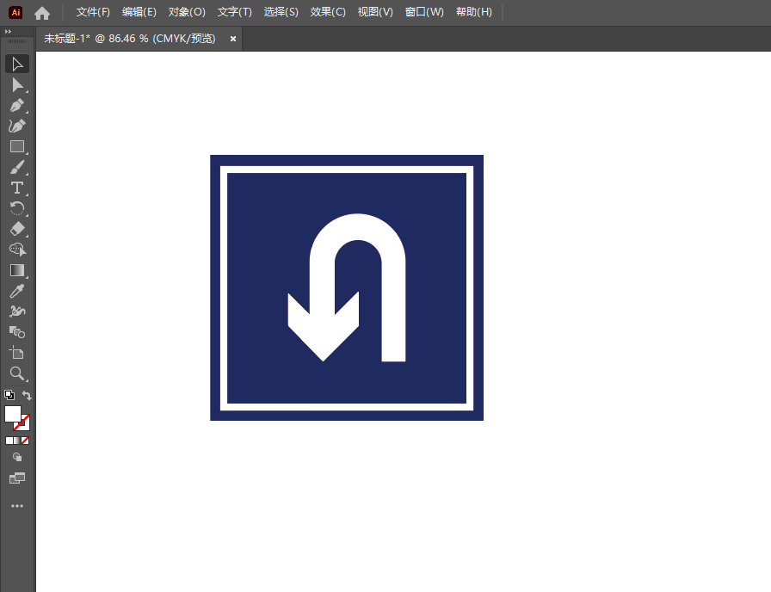Close the 未标题-1* document tab
771x592 pixels.
click(x=233, y=39)
